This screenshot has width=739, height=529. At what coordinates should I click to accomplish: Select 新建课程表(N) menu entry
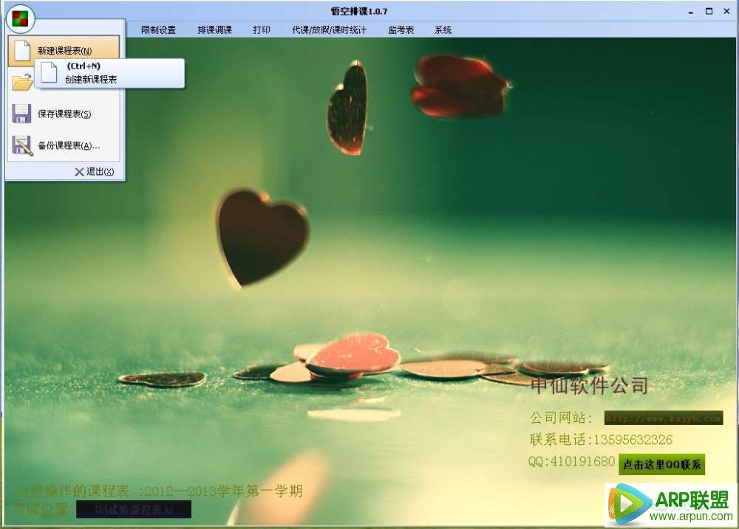[65, 51]
